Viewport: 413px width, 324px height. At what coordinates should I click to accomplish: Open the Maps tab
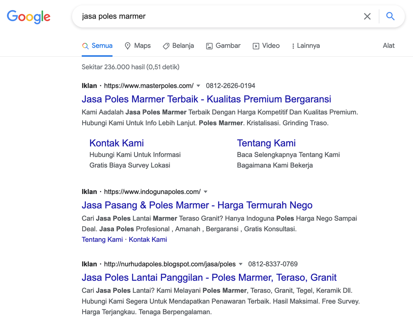point(138,46)
